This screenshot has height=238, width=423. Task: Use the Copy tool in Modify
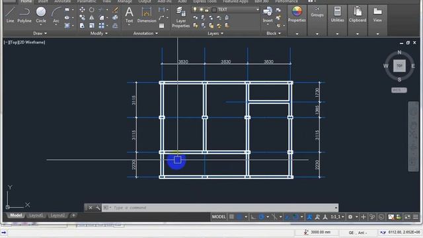pyautogui.click(x=82, y=18)
